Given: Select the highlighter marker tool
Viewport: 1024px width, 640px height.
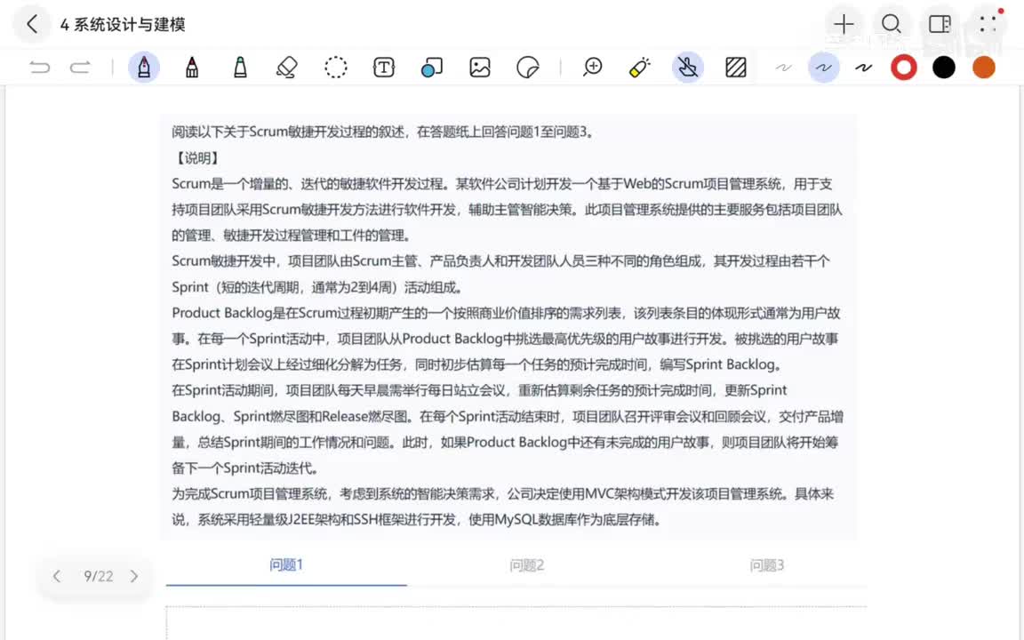Looking at the screenshot, I should (240, 67).
